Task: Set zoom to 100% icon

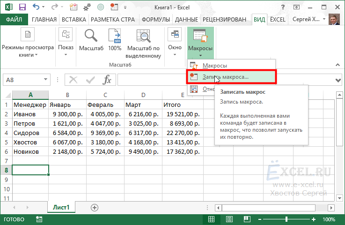Action: tap(115, 40)
